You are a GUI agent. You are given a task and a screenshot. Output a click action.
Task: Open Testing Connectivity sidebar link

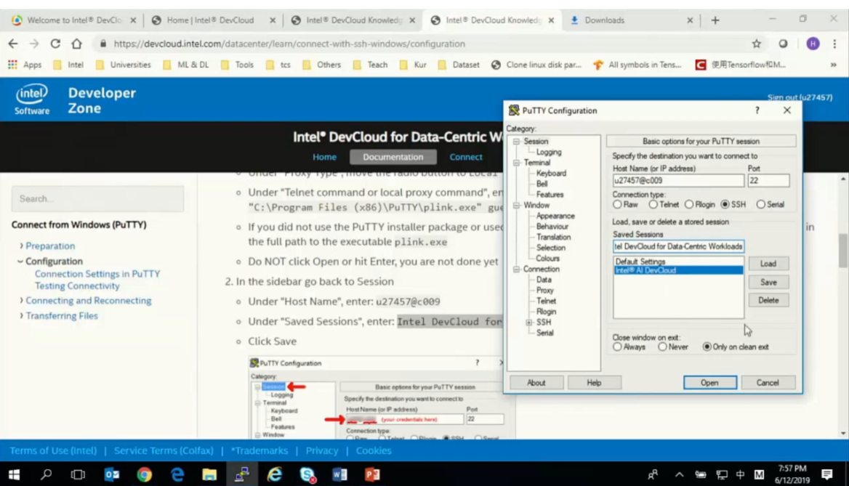tap(78, 285)
